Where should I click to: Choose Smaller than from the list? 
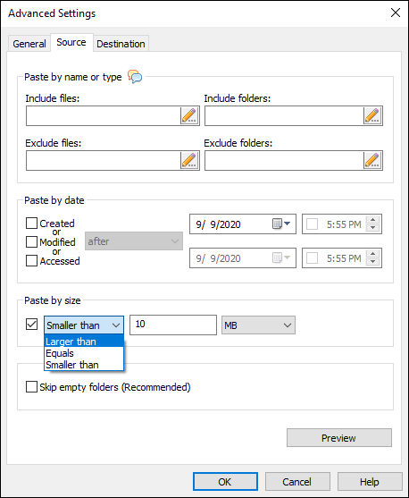point(84,365)
